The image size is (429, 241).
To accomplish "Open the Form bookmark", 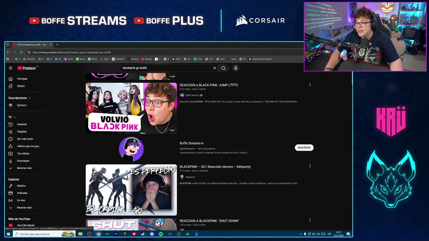I will tap(68, 59).
